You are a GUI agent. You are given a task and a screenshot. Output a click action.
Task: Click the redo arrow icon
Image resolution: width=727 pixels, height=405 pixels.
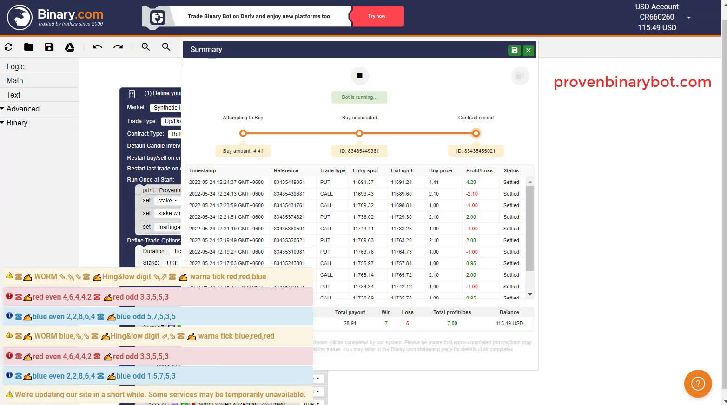(x=118, y=47)
